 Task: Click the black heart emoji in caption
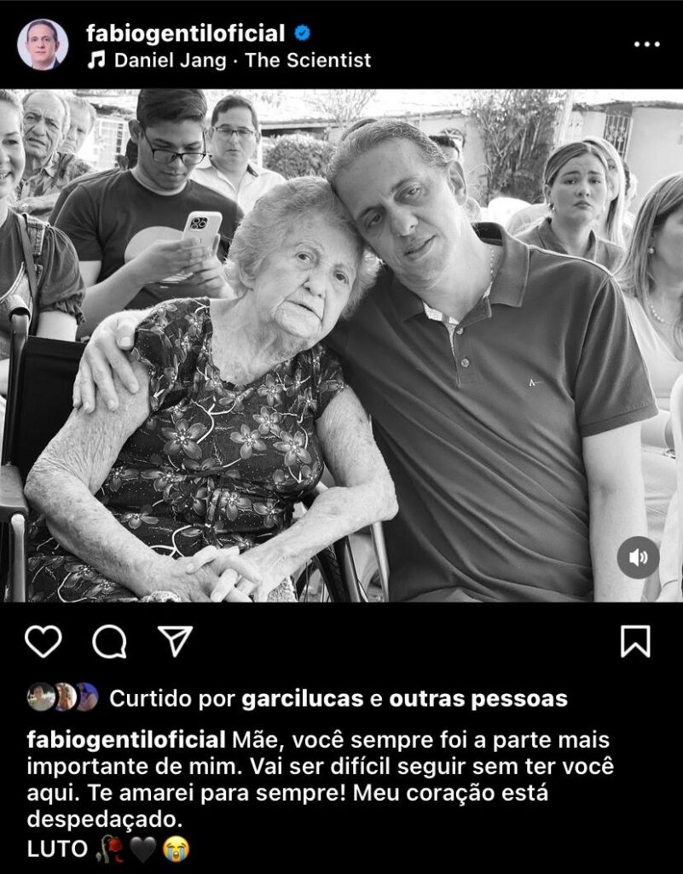pyautogui.click(x=143, y=849)
